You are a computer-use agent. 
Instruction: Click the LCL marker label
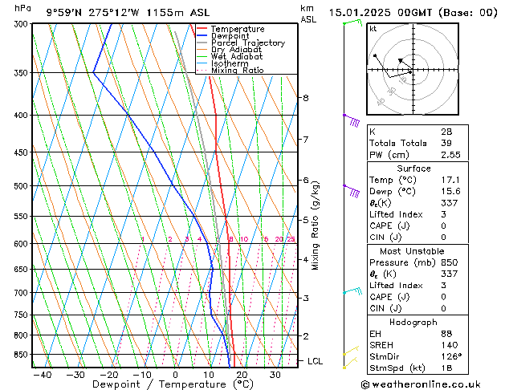(315, 361)
